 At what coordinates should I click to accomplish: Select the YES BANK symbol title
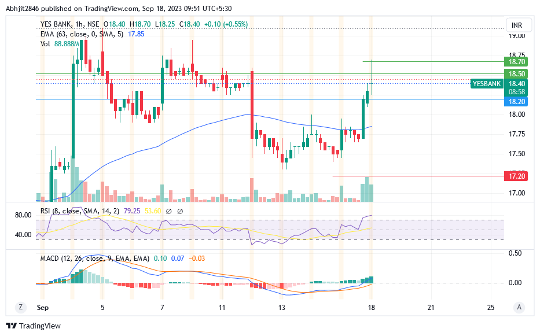point(56,24)
